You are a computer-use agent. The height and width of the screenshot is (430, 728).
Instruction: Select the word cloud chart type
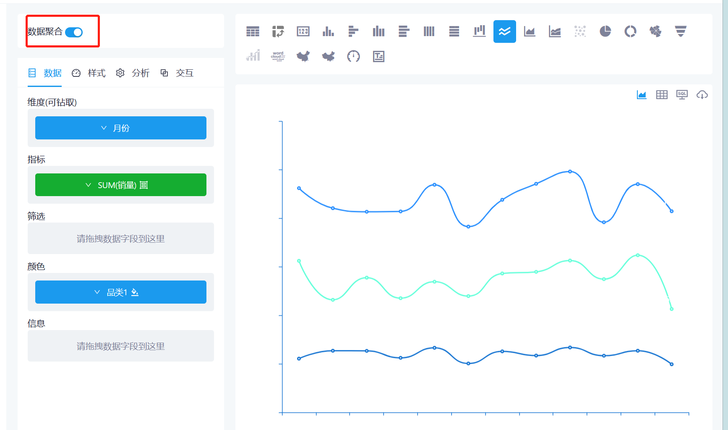tap(278, 56)
